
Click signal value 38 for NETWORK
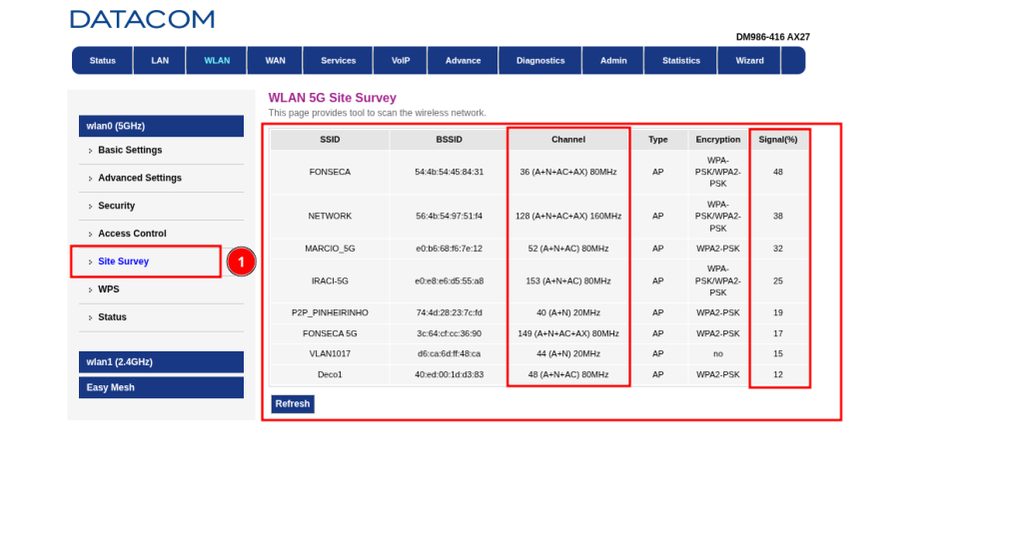pos(777,217)
